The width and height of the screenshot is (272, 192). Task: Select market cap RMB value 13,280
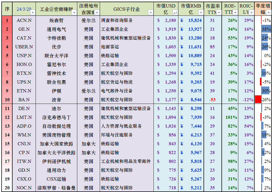pyautogui.click(x=195, y=38)
